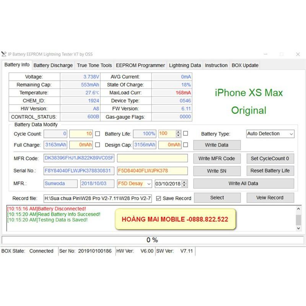Switch to the Battery Info tab

tap(17, 65)
